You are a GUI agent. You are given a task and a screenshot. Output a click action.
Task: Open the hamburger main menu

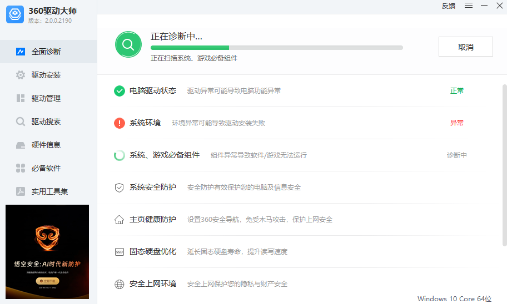coord(469,6)
